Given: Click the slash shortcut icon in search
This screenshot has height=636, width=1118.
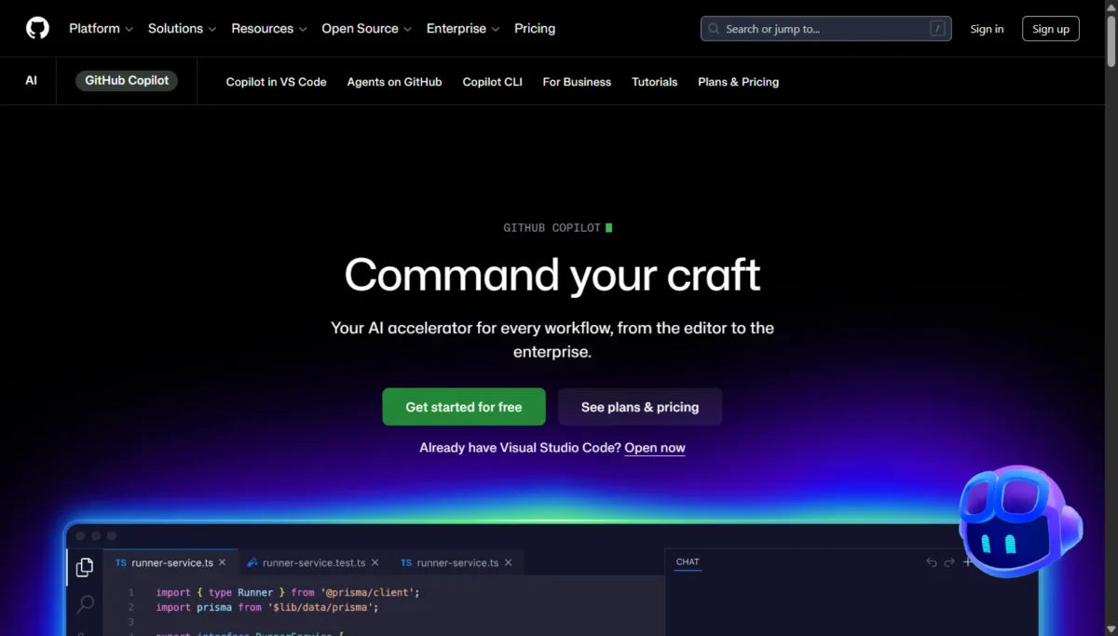Looking at the screenshot, I should [937, 29].
